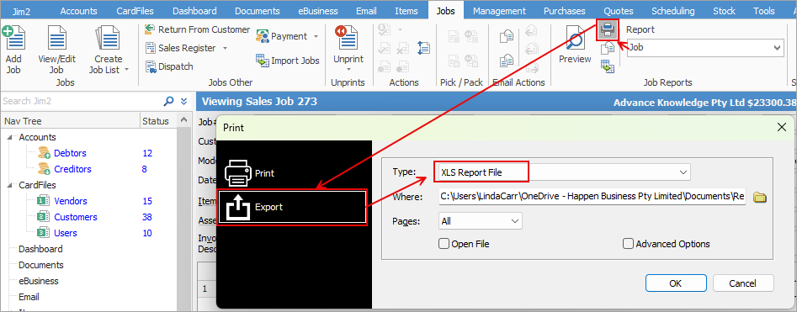Click Import Jobs in the ribbon
The image size is (797, 312).
288,61
